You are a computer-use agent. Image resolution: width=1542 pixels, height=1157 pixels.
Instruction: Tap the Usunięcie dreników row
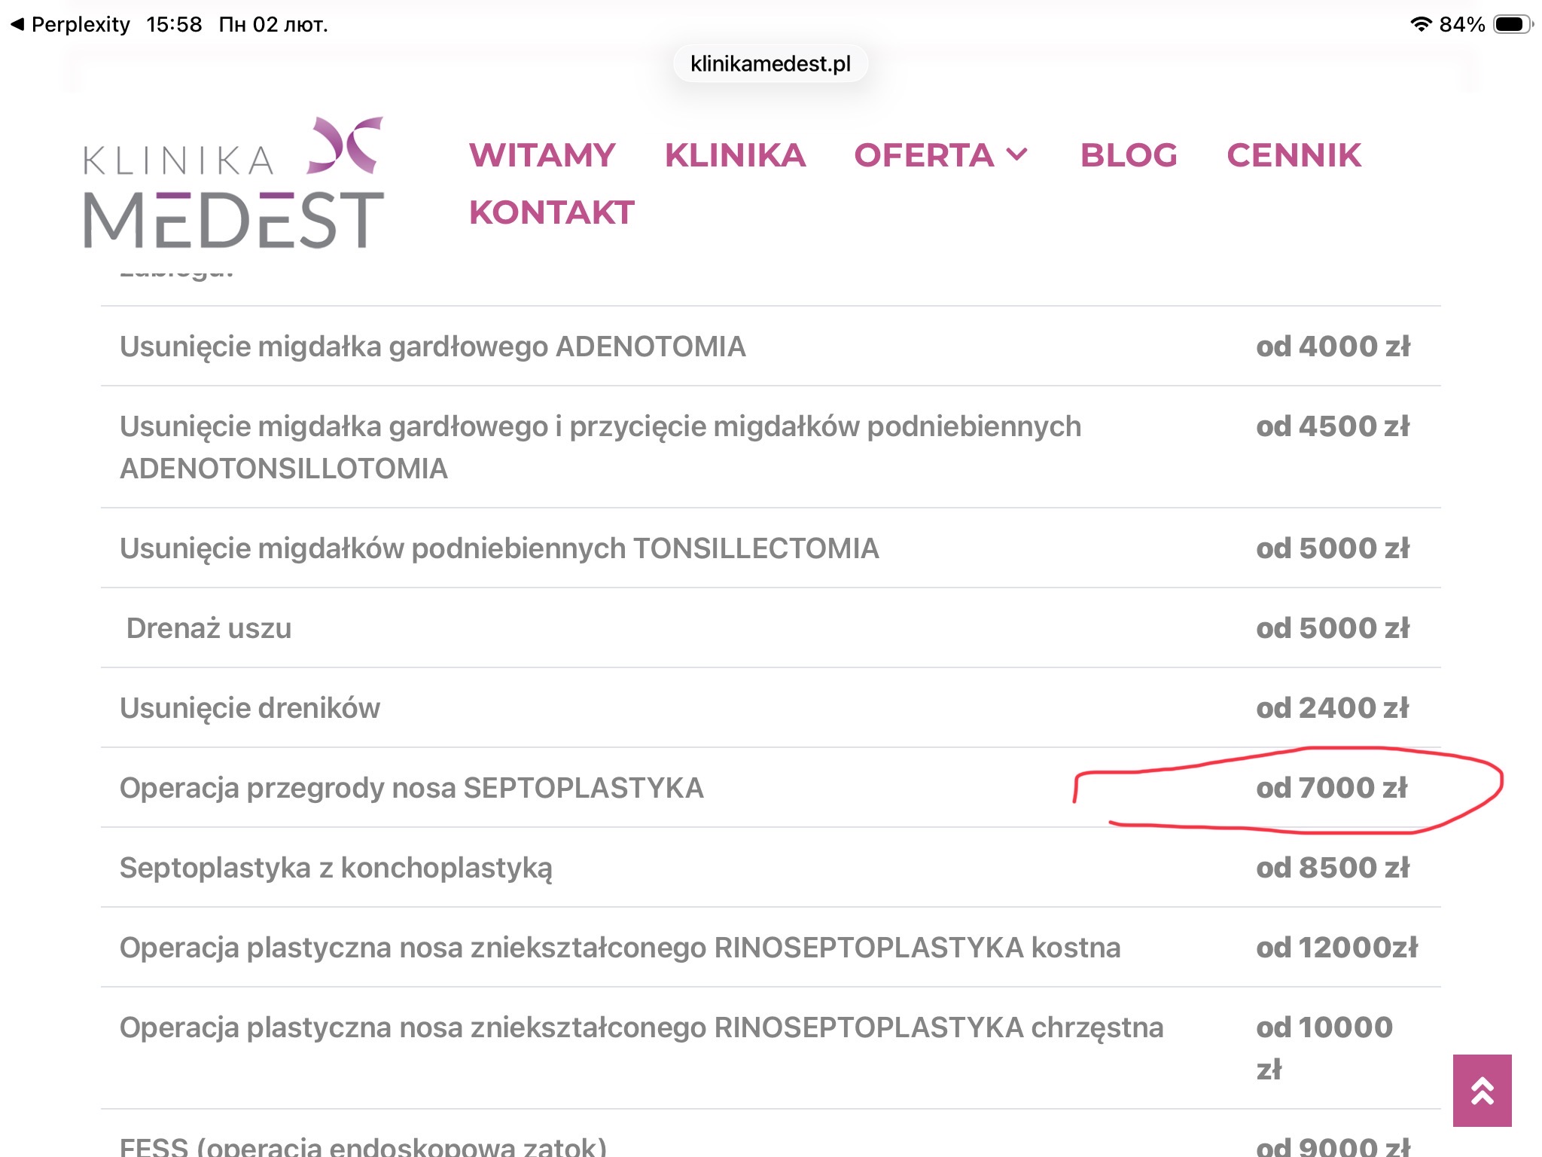250,708
